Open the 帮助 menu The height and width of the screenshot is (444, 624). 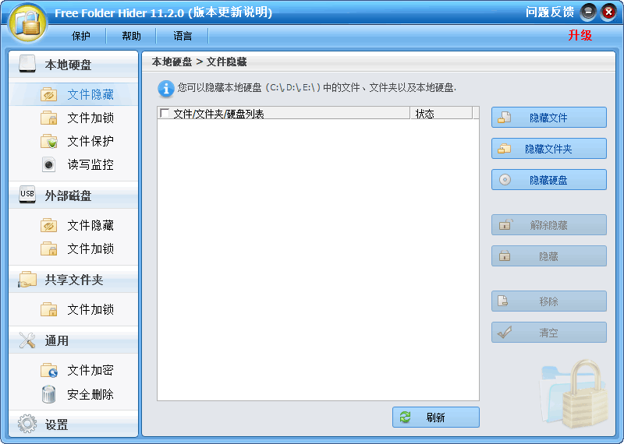pyautogui.click(x=131, y=36)
